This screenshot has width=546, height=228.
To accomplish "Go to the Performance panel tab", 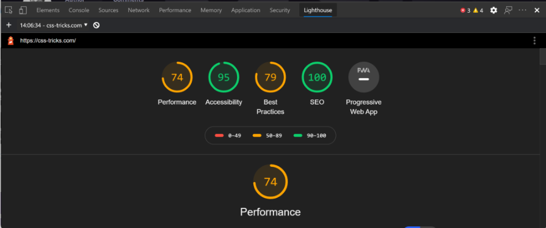I will (x=175, y=10).
